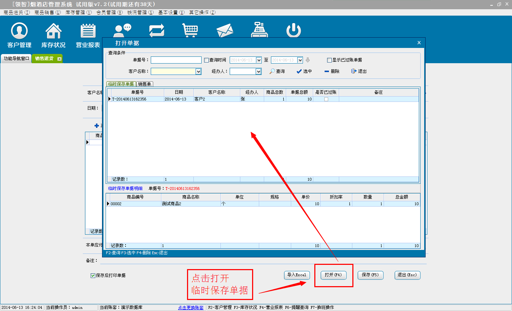
Task: Open the start date dropdown picker
Action: click(x=259, y=60)
